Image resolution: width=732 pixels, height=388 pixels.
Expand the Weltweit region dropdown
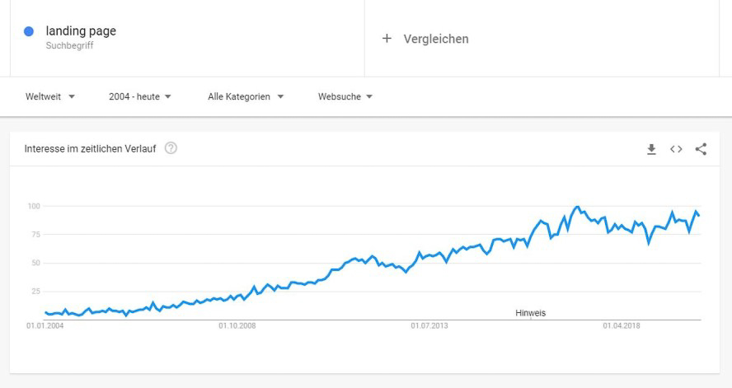pos(50,96)
